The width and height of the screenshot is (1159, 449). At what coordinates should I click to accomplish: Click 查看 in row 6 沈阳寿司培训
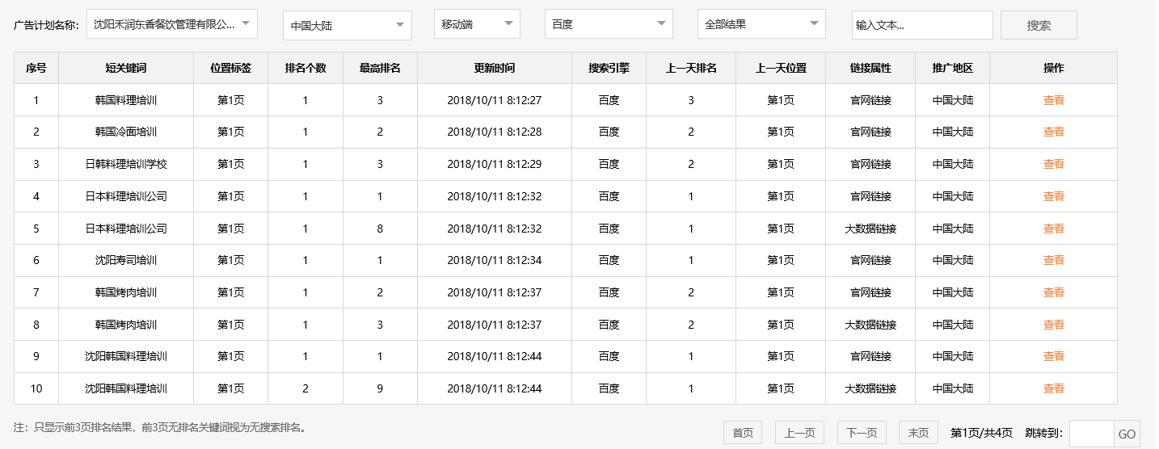point(1053,260)
